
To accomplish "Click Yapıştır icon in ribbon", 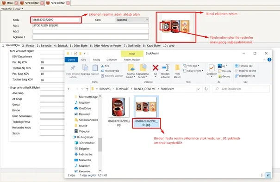I will coord(95,68).
